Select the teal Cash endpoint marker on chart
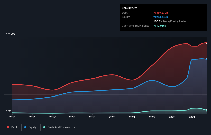The width and height of the screenshot is (211, 135). tap(207, 110)
